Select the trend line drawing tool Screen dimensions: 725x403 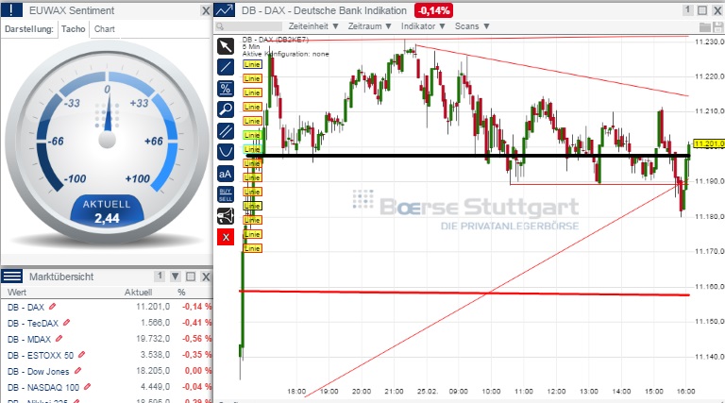tap(226, 67)
